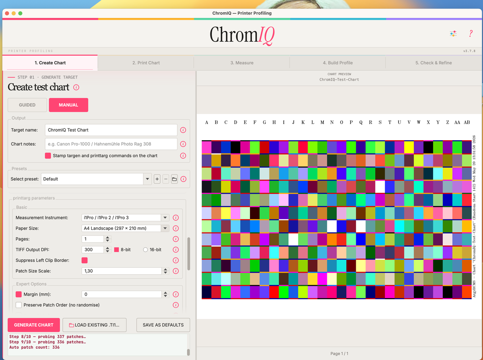Toggle the Margin (mm) checkbox

19,294
